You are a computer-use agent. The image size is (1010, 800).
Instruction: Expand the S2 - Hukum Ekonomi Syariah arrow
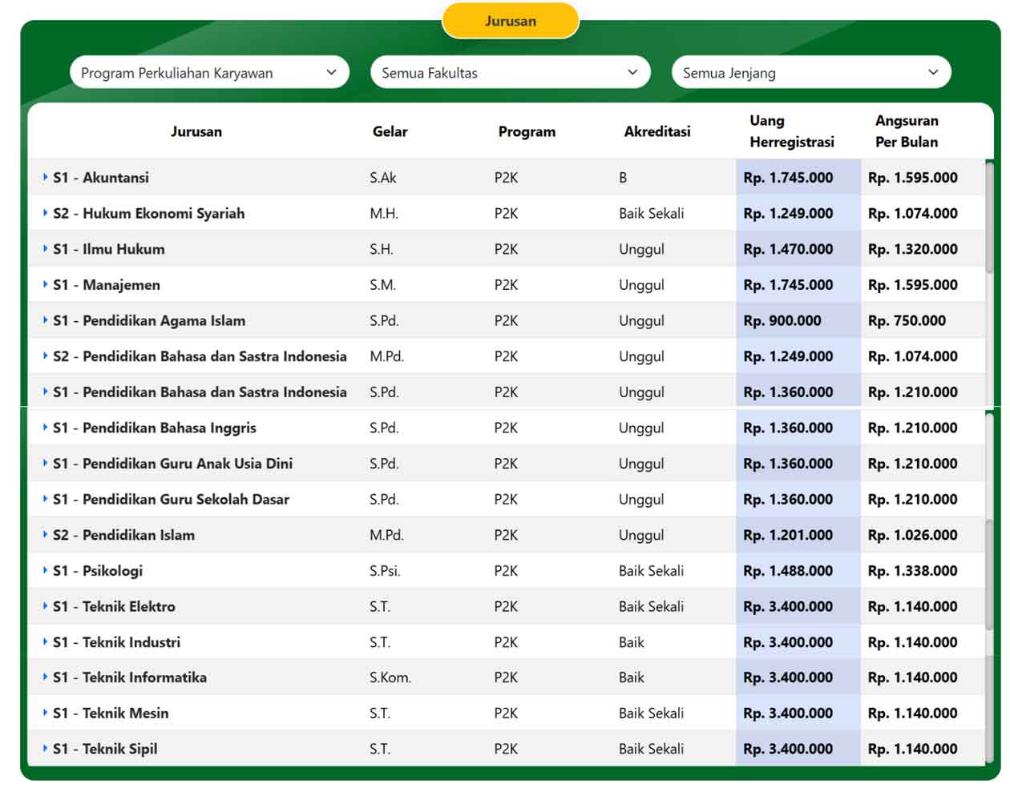pos(45,213)
